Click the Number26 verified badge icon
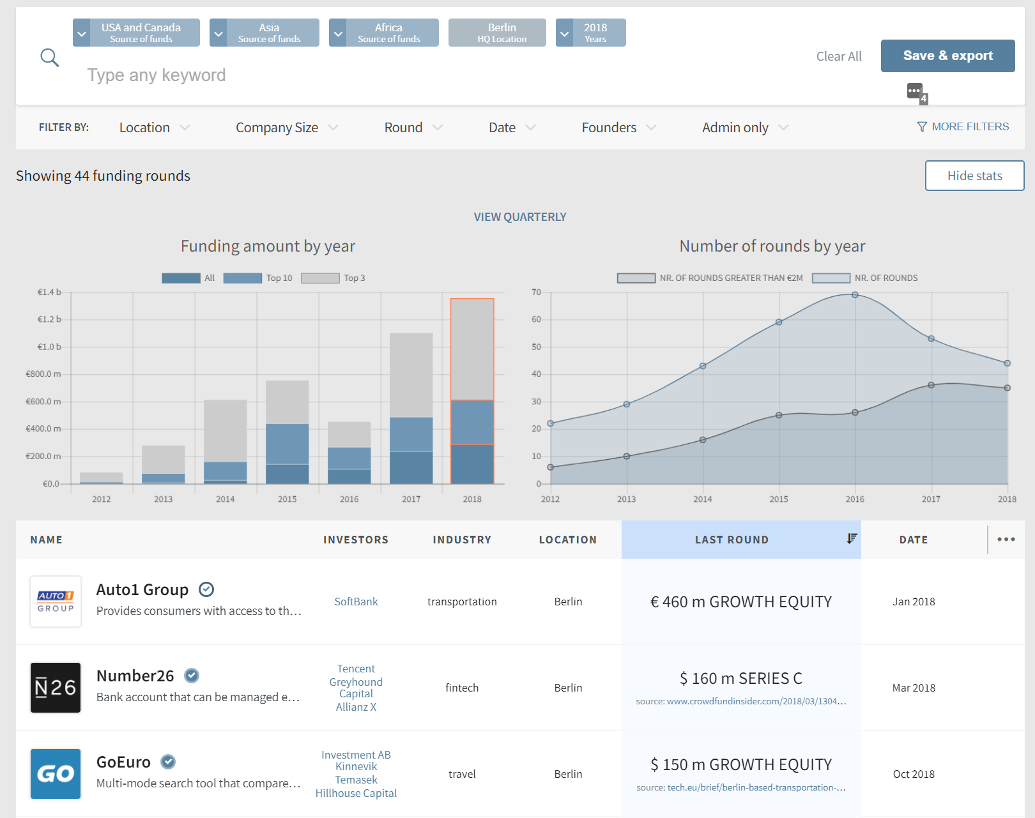The width and height of the screenshot is (1035, 818). point(192,676)
